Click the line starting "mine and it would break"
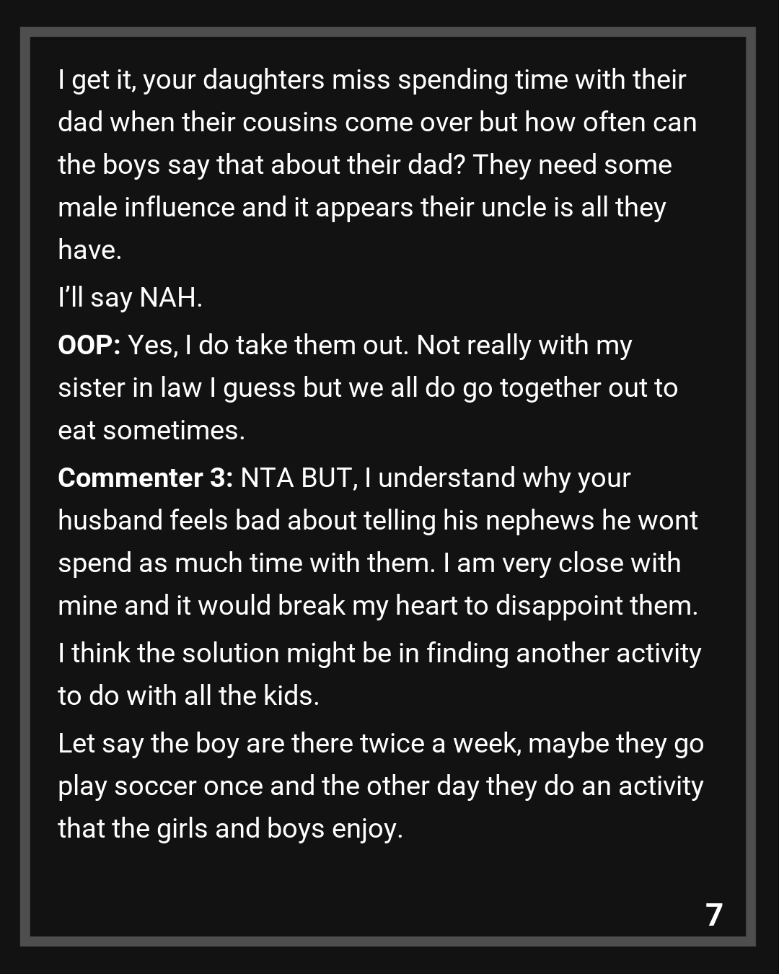Image resolution: width=779 pixels, height=974 pixels. tap(377, 606)
